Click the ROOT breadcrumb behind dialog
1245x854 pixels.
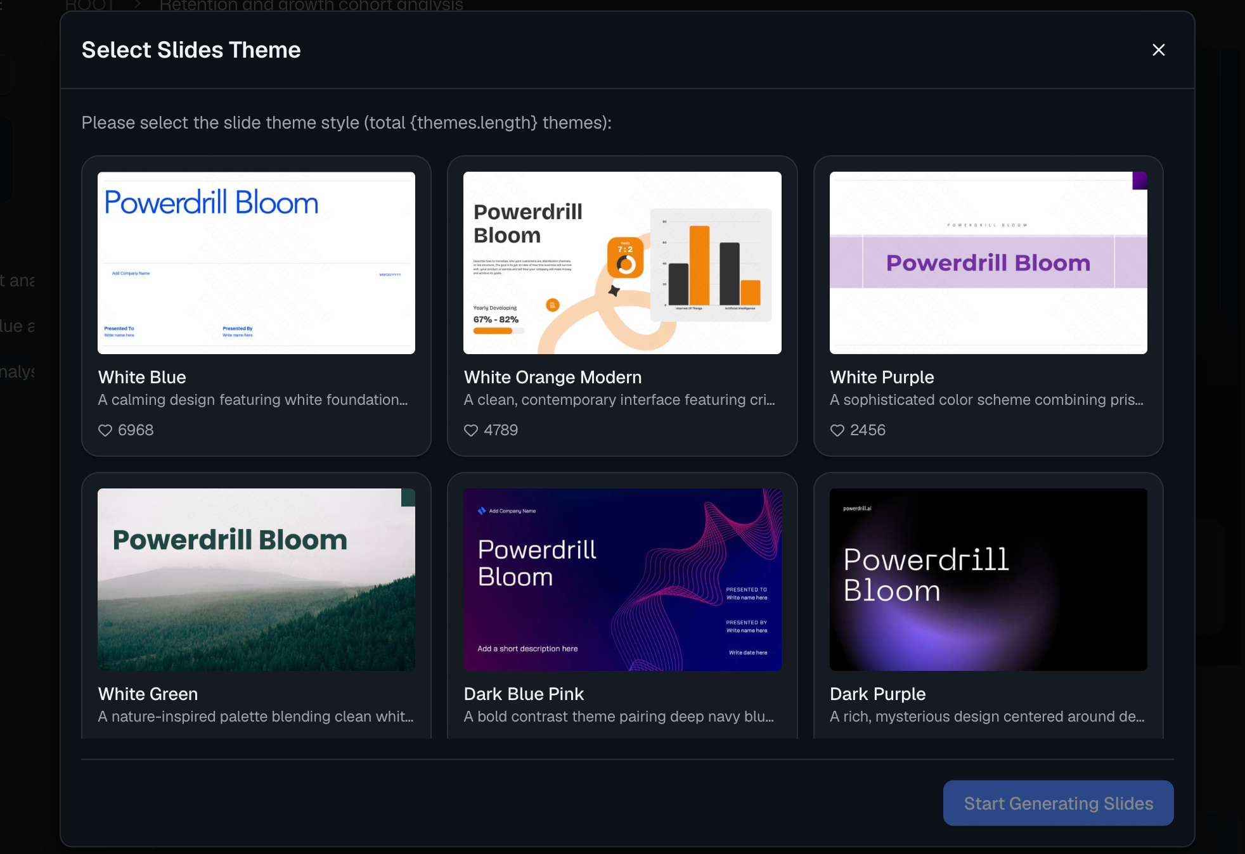tap(89, 5)
